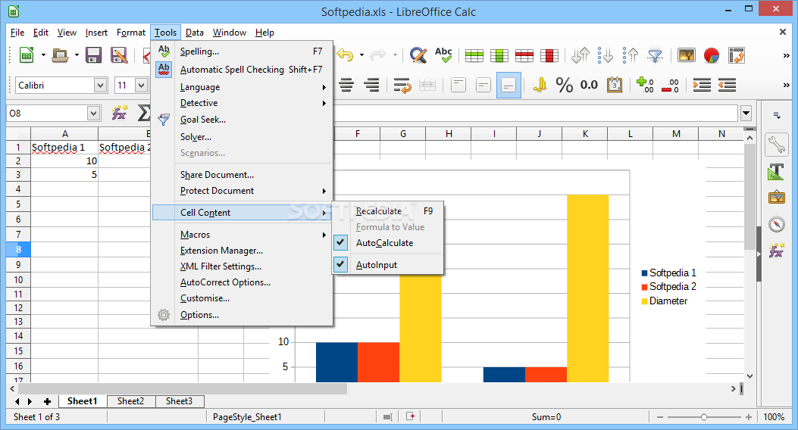This screenshot has height=430, width=798.
Task: Click the Insert Chart pie icon
Action: pyautogui.click(x=712, y=55)
